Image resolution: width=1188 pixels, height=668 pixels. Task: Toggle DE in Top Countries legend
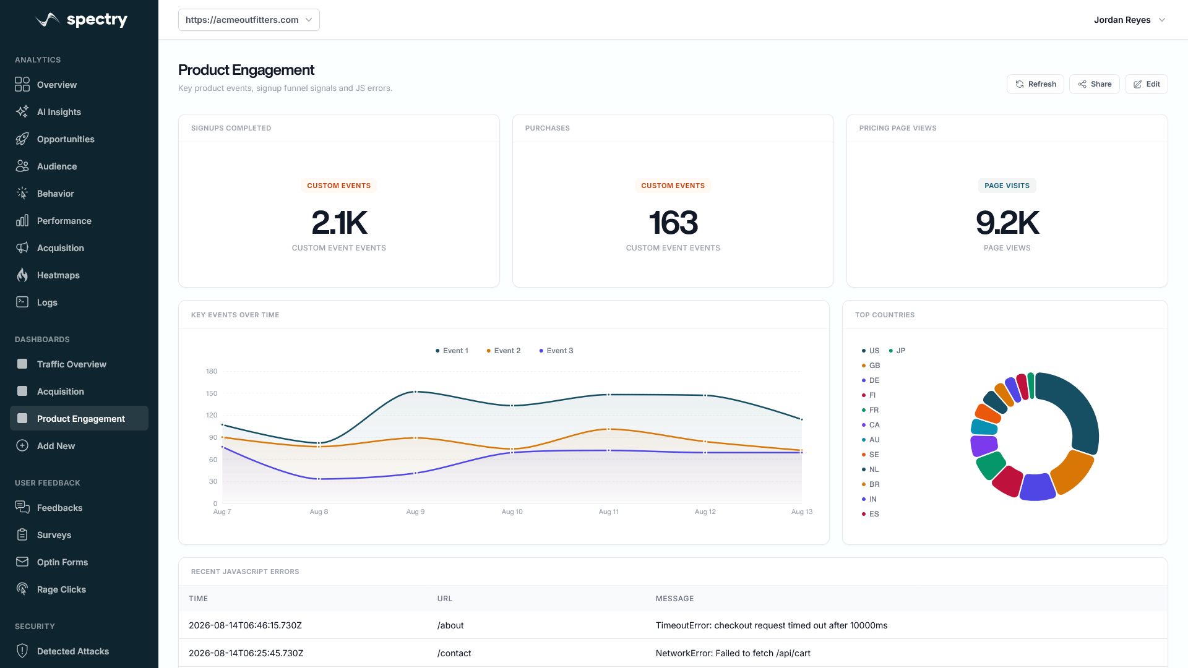[870, 380]
